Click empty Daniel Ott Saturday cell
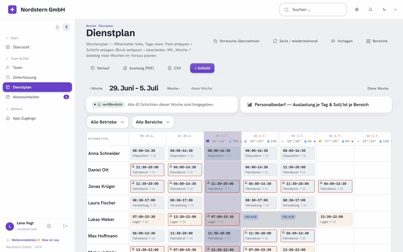Viewport: 403px width, 252px height. point(335,170)
